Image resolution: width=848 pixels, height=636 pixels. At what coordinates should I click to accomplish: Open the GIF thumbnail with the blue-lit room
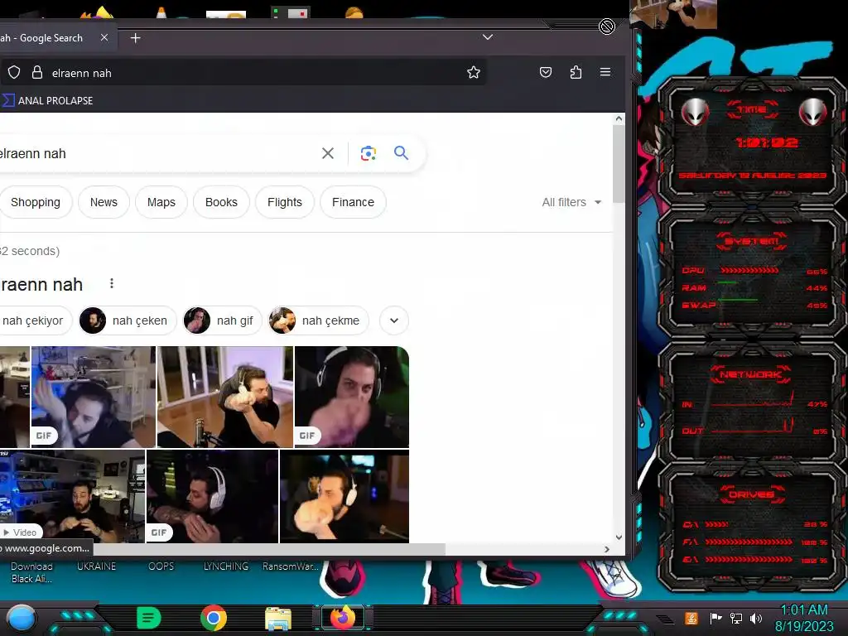coord(94,397)
